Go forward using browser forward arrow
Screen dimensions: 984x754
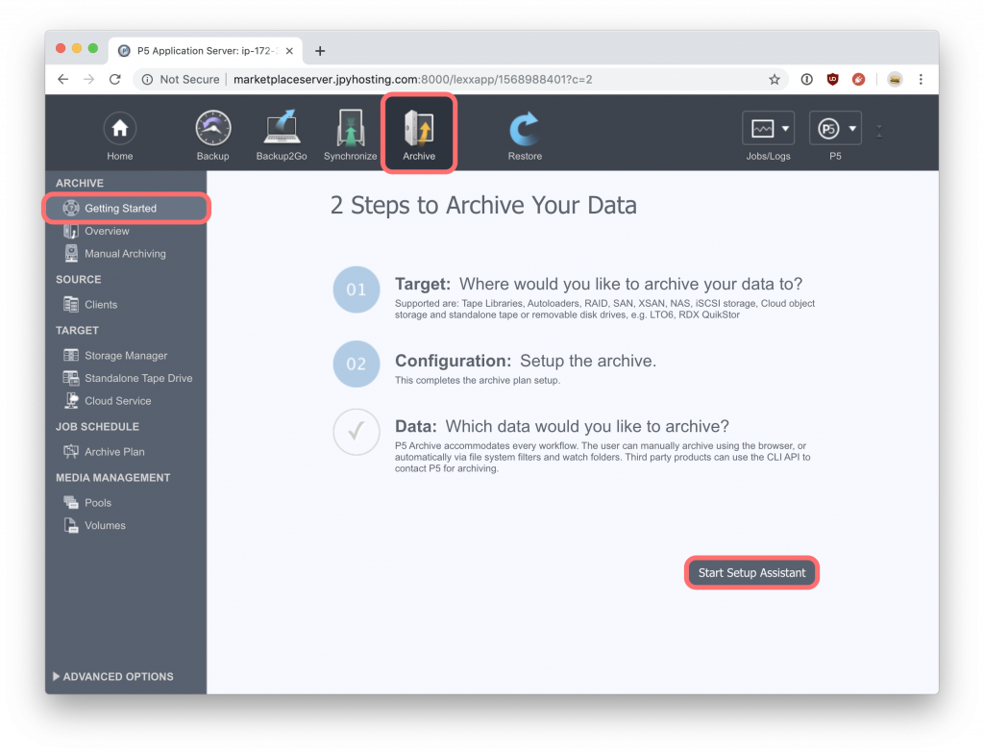pyautogui.click(x=88, y=79)
